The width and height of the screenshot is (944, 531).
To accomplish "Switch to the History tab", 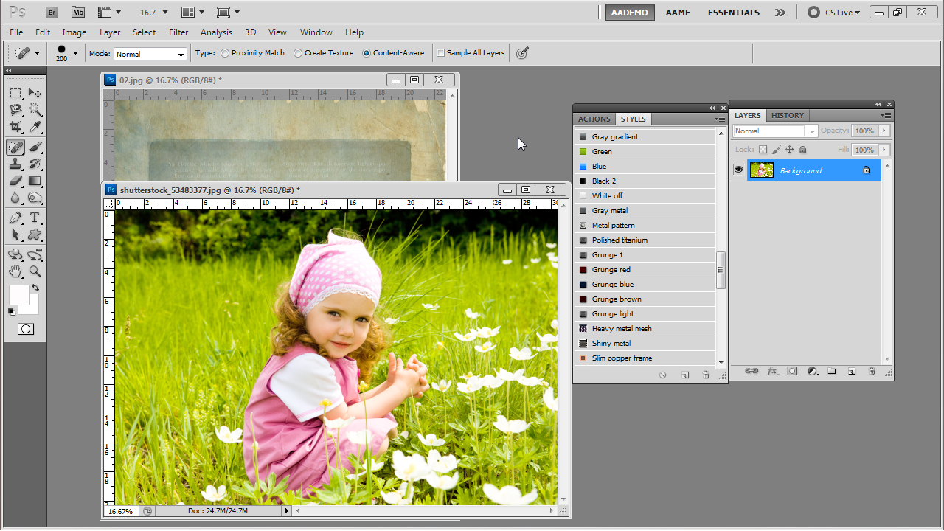I will 788,115.
